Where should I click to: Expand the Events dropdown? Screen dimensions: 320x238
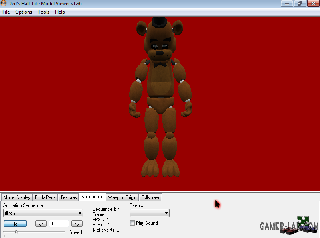(150, 213)
